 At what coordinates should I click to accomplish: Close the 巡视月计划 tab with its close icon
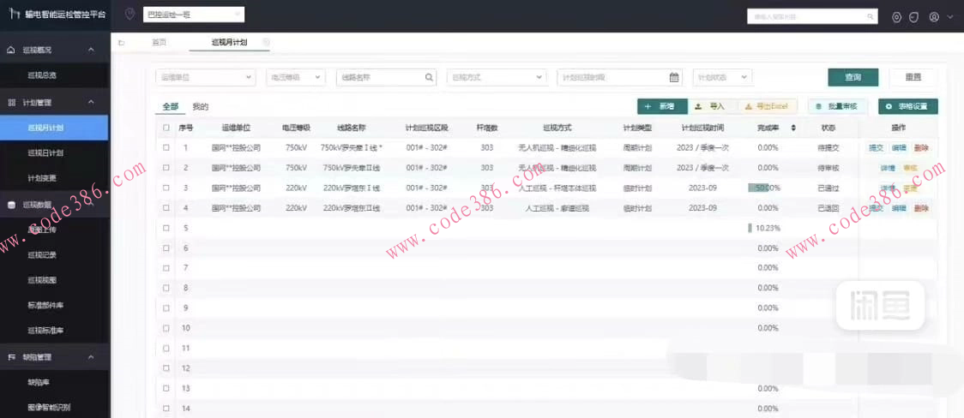click(266, 42)
